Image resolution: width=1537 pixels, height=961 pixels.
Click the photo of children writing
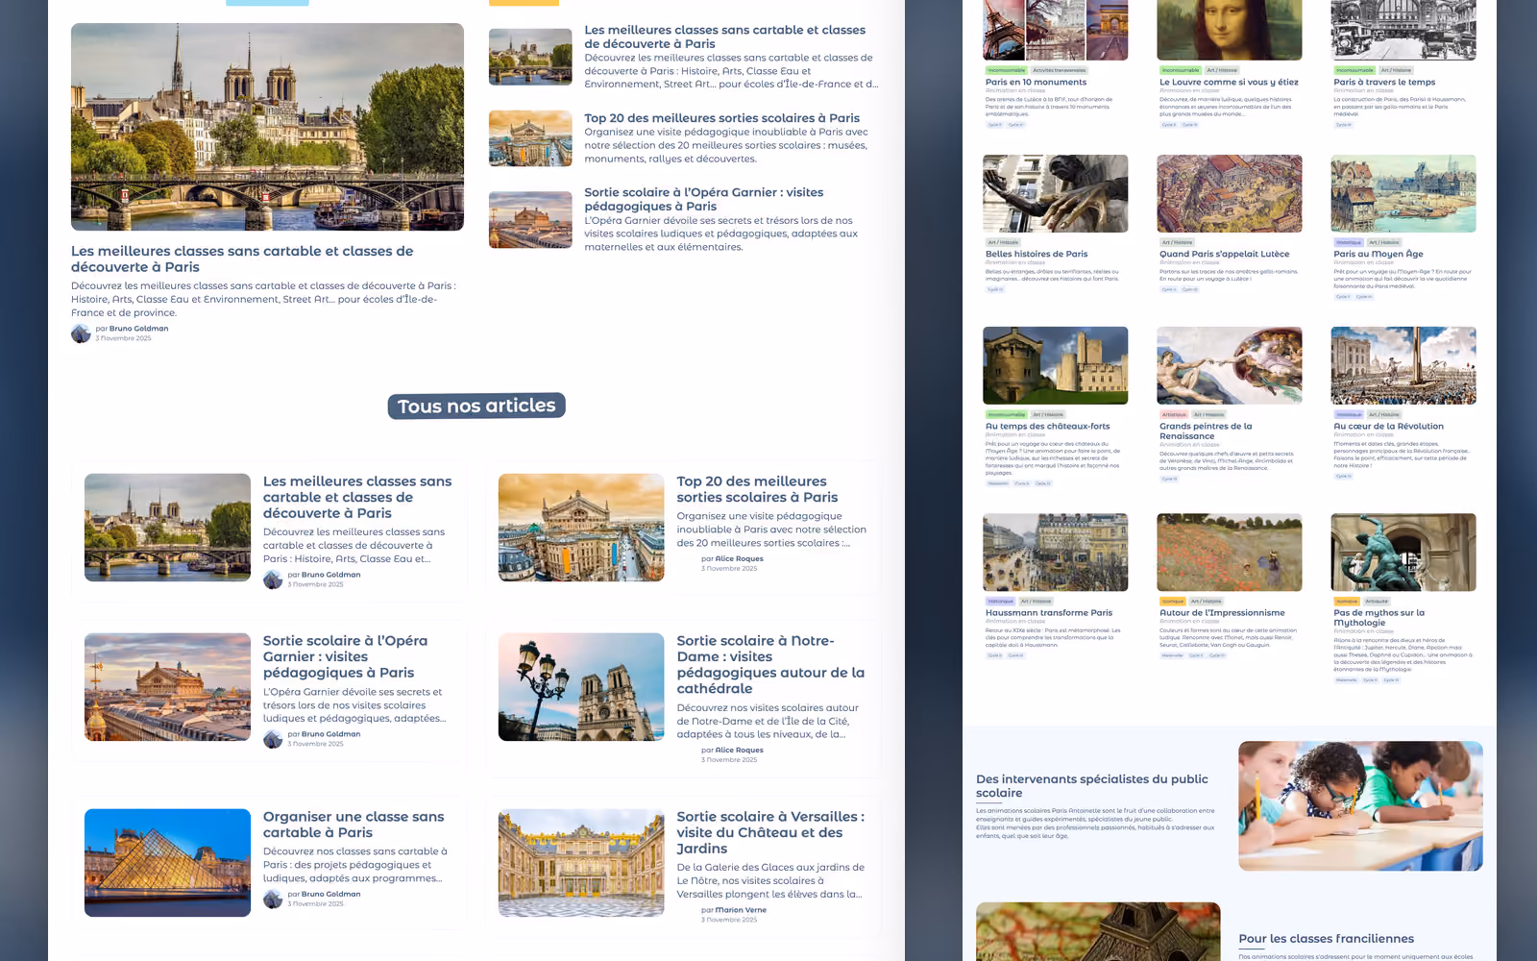pos(1360,806)
